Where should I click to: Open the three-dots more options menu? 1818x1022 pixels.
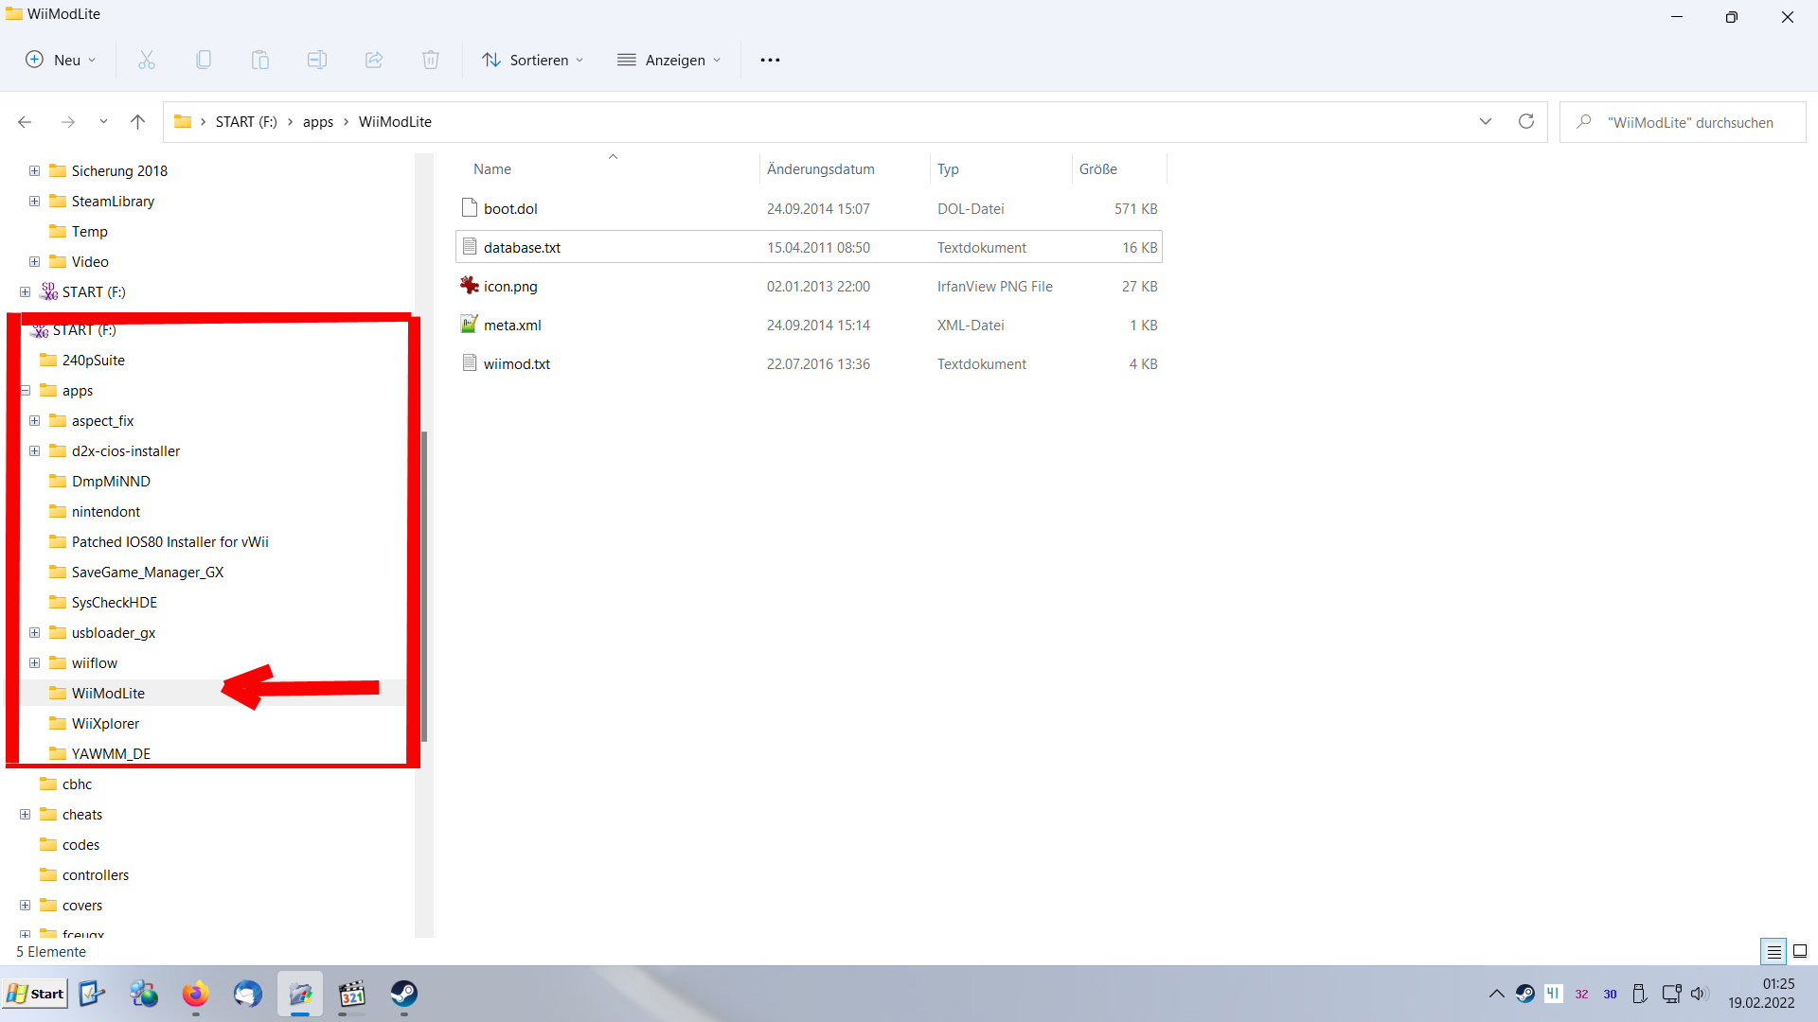[x=771, y=60]
